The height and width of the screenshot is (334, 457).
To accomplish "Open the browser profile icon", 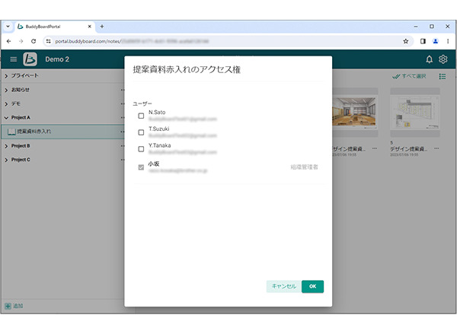I will (436, 41).
